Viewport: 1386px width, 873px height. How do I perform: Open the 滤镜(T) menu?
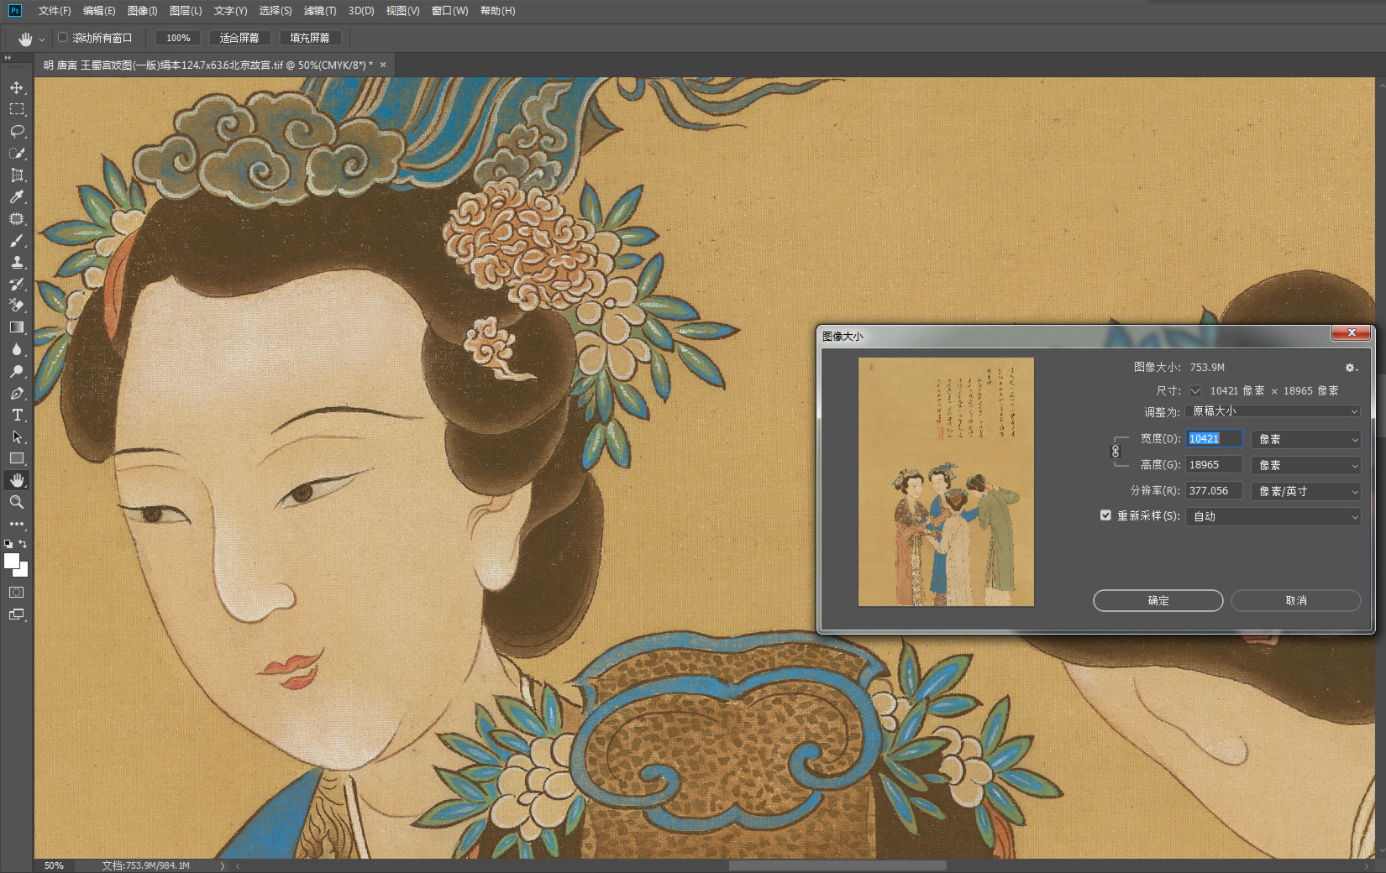320,11
